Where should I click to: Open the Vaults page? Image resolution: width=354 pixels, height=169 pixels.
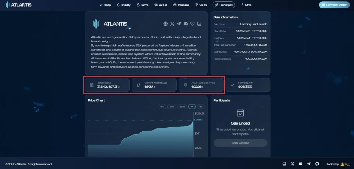click(201, 5)
